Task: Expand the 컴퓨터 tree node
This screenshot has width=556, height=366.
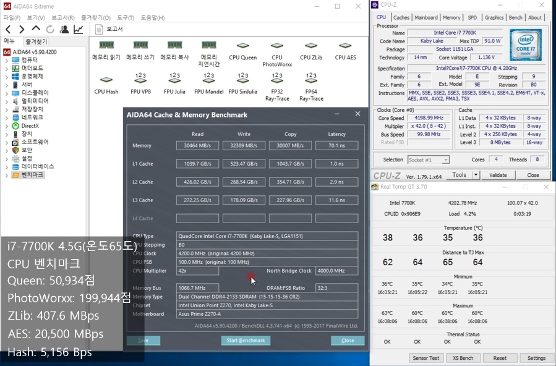Action: click(x=6, y=60)
